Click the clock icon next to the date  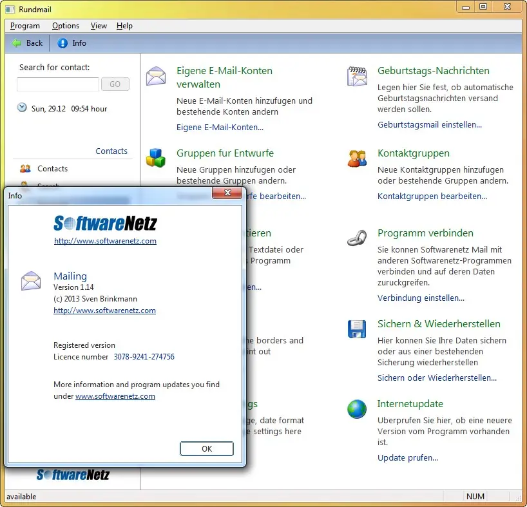22,108
